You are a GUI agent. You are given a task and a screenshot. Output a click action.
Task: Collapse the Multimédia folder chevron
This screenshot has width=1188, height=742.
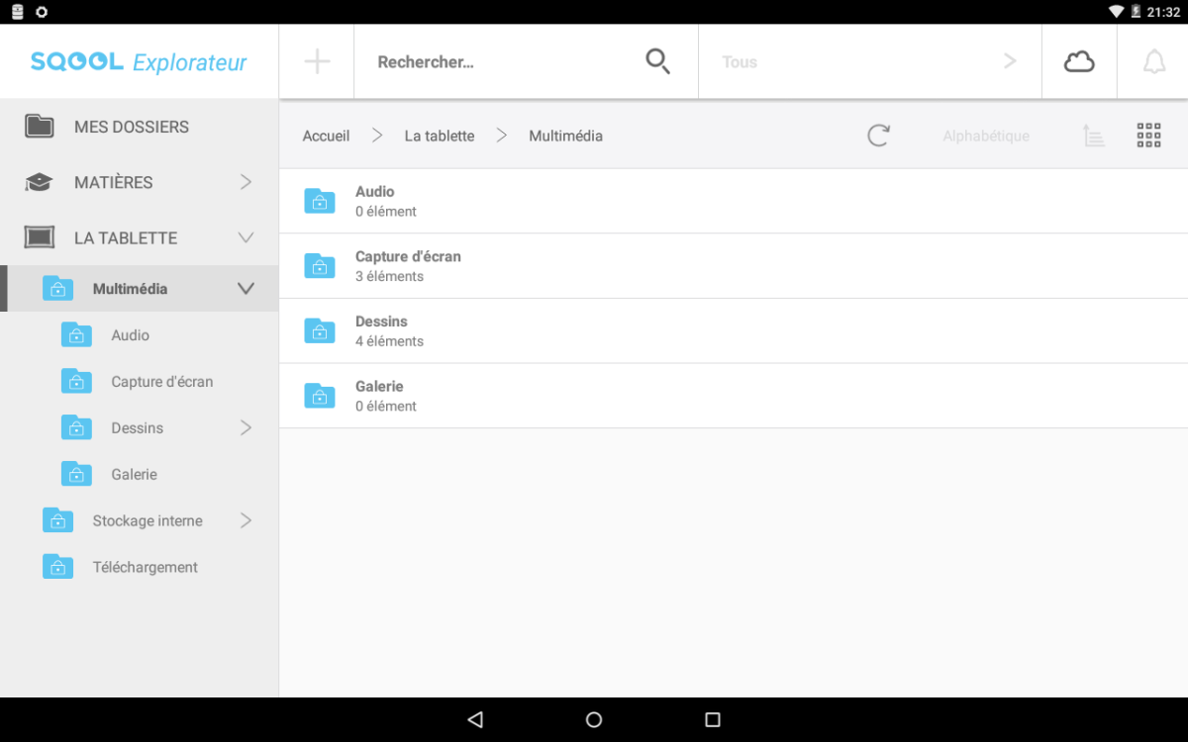[246, 289]
